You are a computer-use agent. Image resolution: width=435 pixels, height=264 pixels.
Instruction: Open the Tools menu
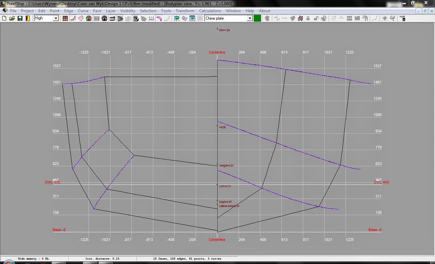click(166, 11)
